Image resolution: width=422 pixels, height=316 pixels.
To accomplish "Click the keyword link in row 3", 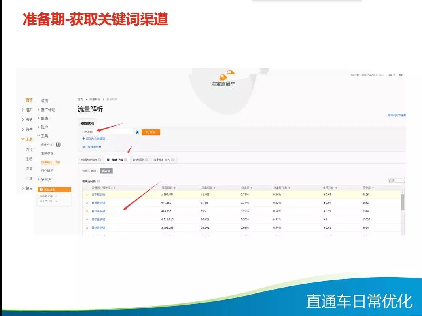I will (98, 211).
